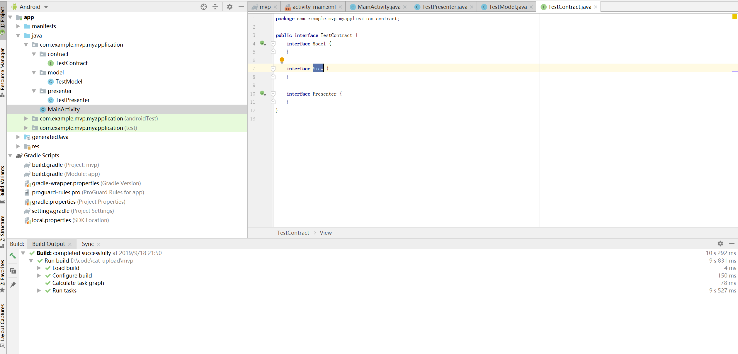Screen dimensions: 738x354
Task: Open the Project panel settings gear
Action: click(230, 6)
